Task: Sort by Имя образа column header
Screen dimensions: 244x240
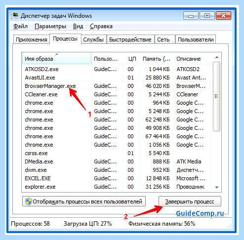Action: 56,59
